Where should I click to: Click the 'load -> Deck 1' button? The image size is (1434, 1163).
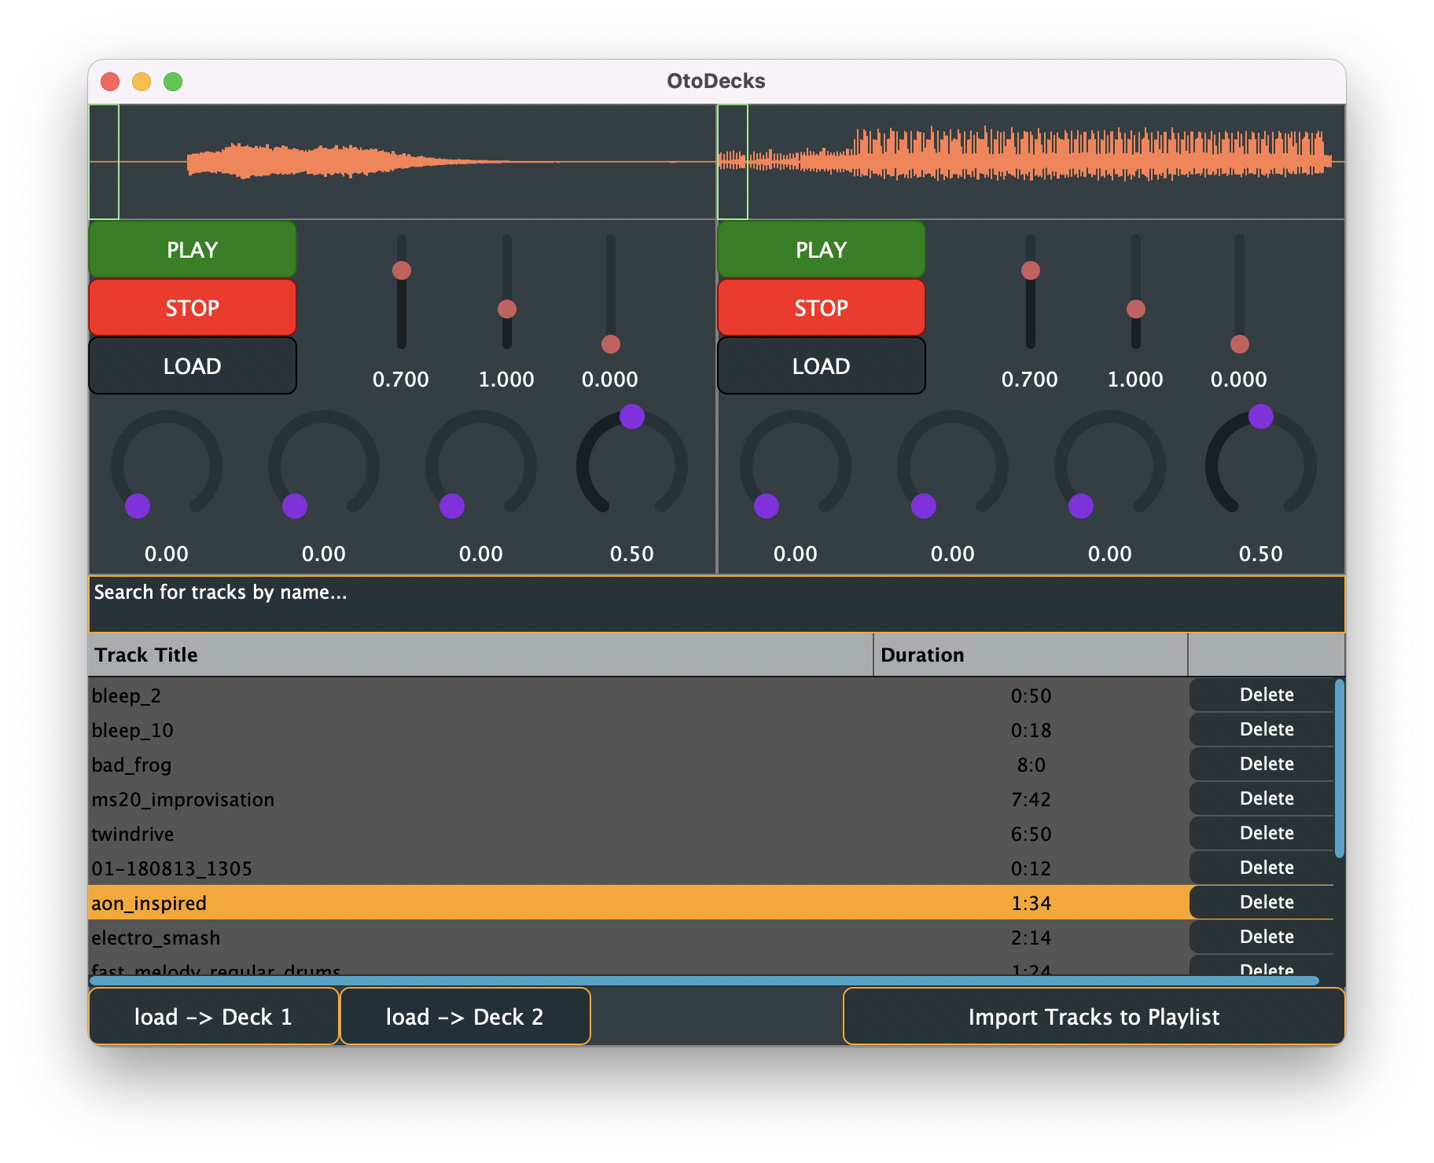(x=214, y=1016)
